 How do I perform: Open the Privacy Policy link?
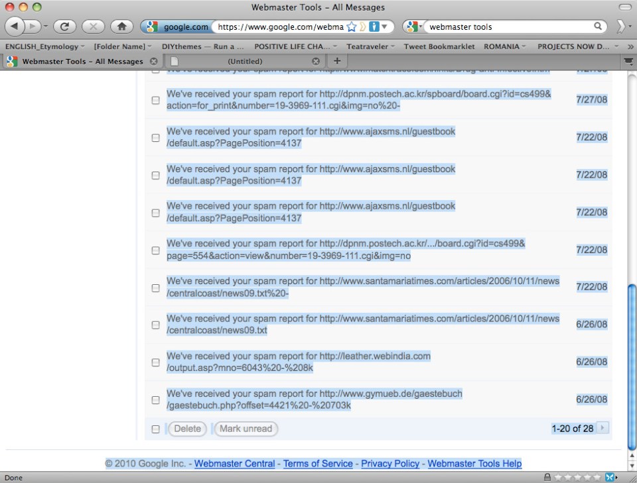click(390, 464)
